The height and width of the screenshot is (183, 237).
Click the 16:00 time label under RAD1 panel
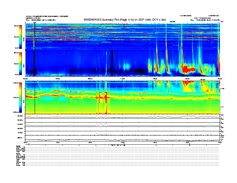point(155,79)
